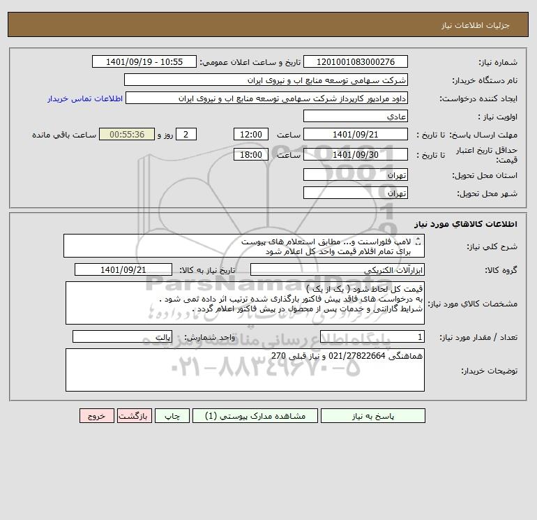This screenshot has width=537, height=520.
Task: Click the label حداقل تاریخ اعتبار قیمت
Action: [x=486, y=155]
